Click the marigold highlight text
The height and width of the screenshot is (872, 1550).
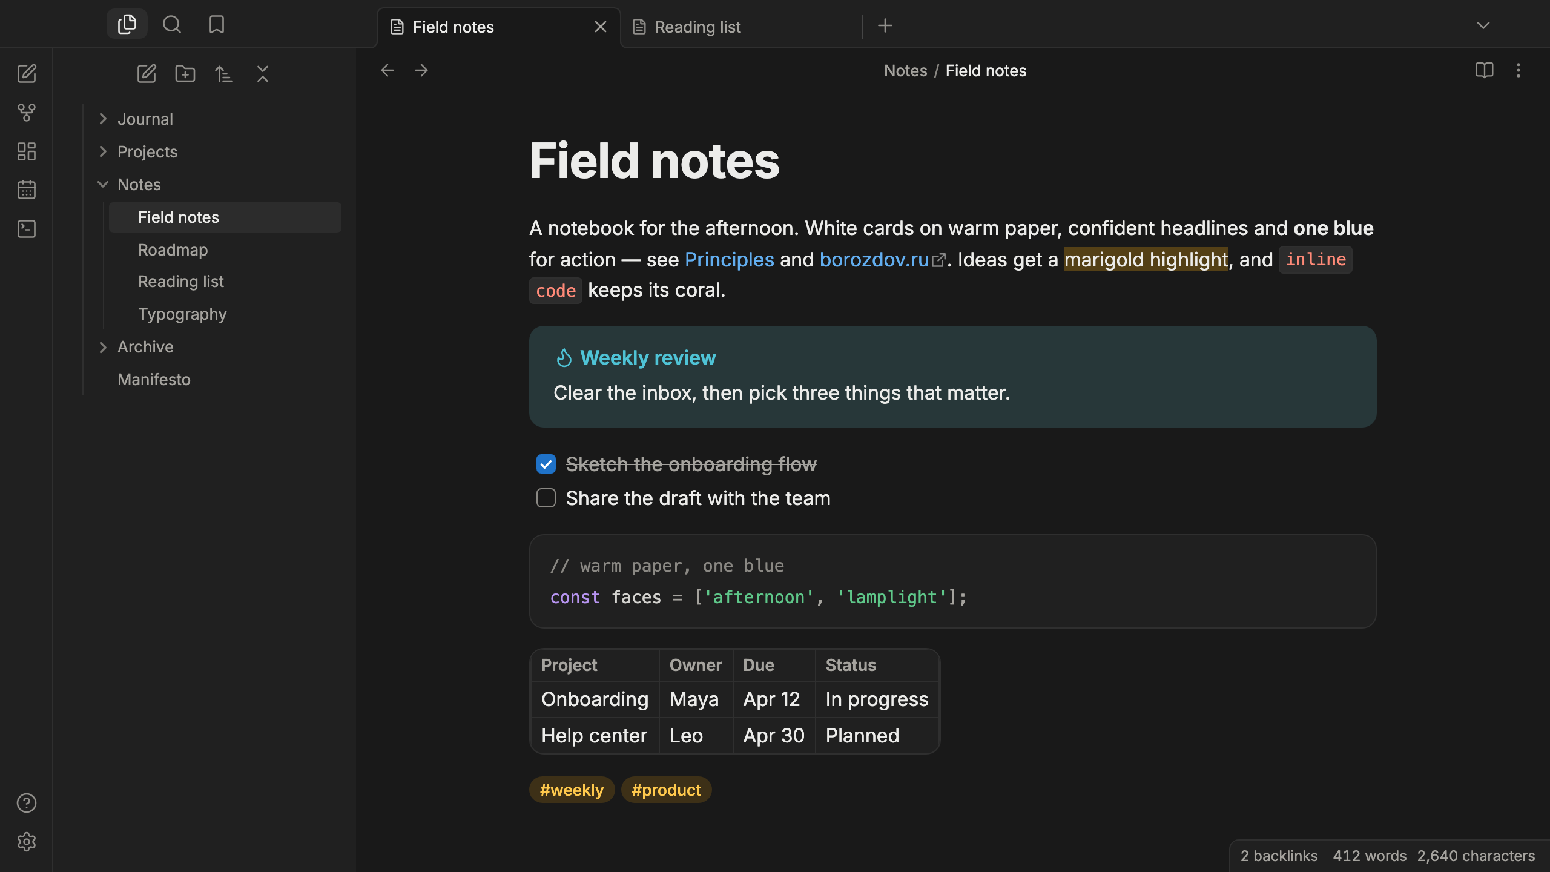[x=1146, y=260]
